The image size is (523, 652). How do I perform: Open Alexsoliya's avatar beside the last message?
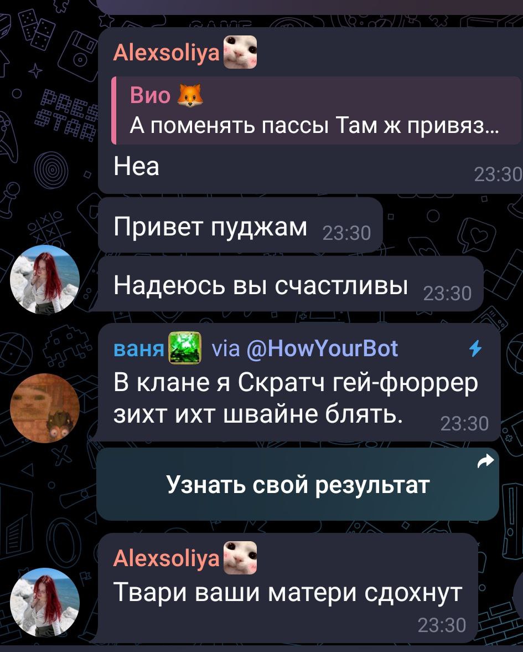45,602
